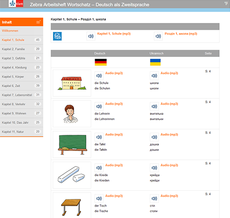Play the Kapitel 1, Schule chapter audio
The height and width of the screenshot is (218, 230).
[x=91, y=36]
